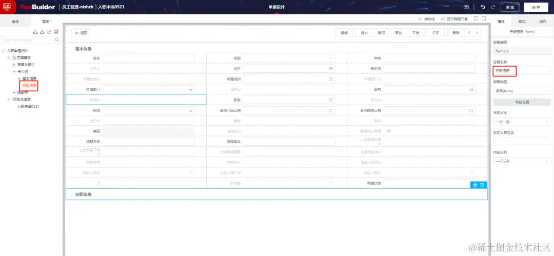The image size is (554, 256).
Task: Click the 流程名称 input field
Action: click(148, 142)
